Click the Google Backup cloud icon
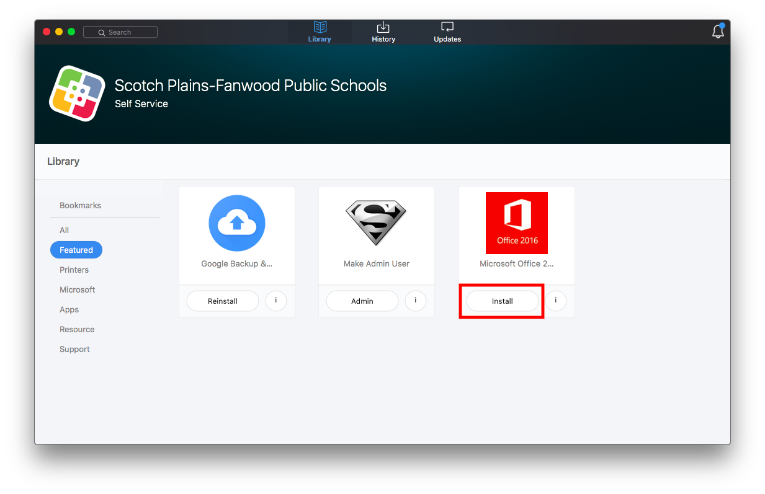The image size is (765, 494). coord(237,223)
